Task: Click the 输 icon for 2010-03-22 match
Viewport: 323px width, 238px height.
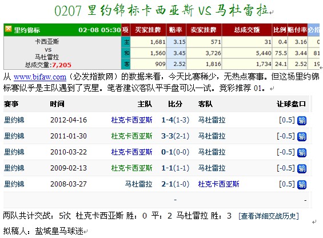Action: pos(302,153)
